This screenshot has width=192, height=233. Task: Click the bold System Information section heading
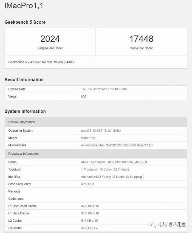pos(25,111)
